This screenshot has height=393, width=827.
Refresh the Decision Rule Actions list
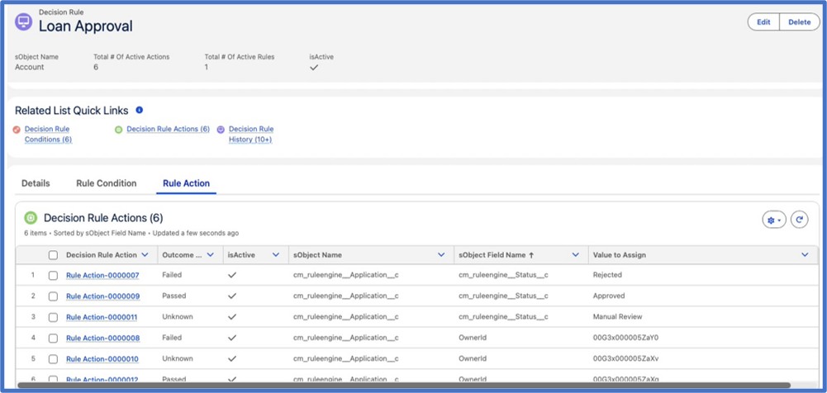pyautogui.click(x=800, y=220)
